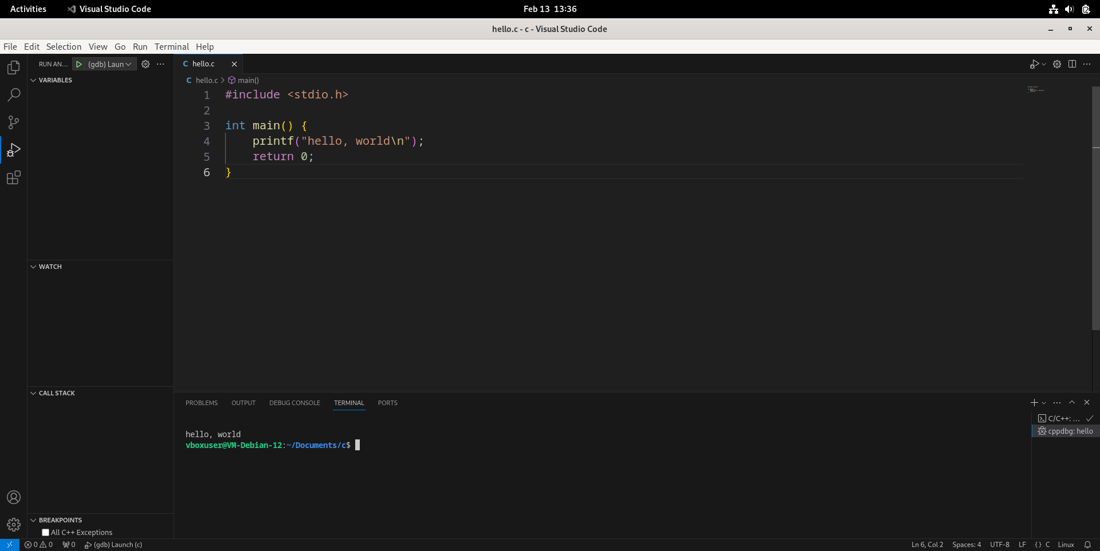Switch to the OUTPUT panel tab
The image size is (1100, 551).
tap(243, 403)
